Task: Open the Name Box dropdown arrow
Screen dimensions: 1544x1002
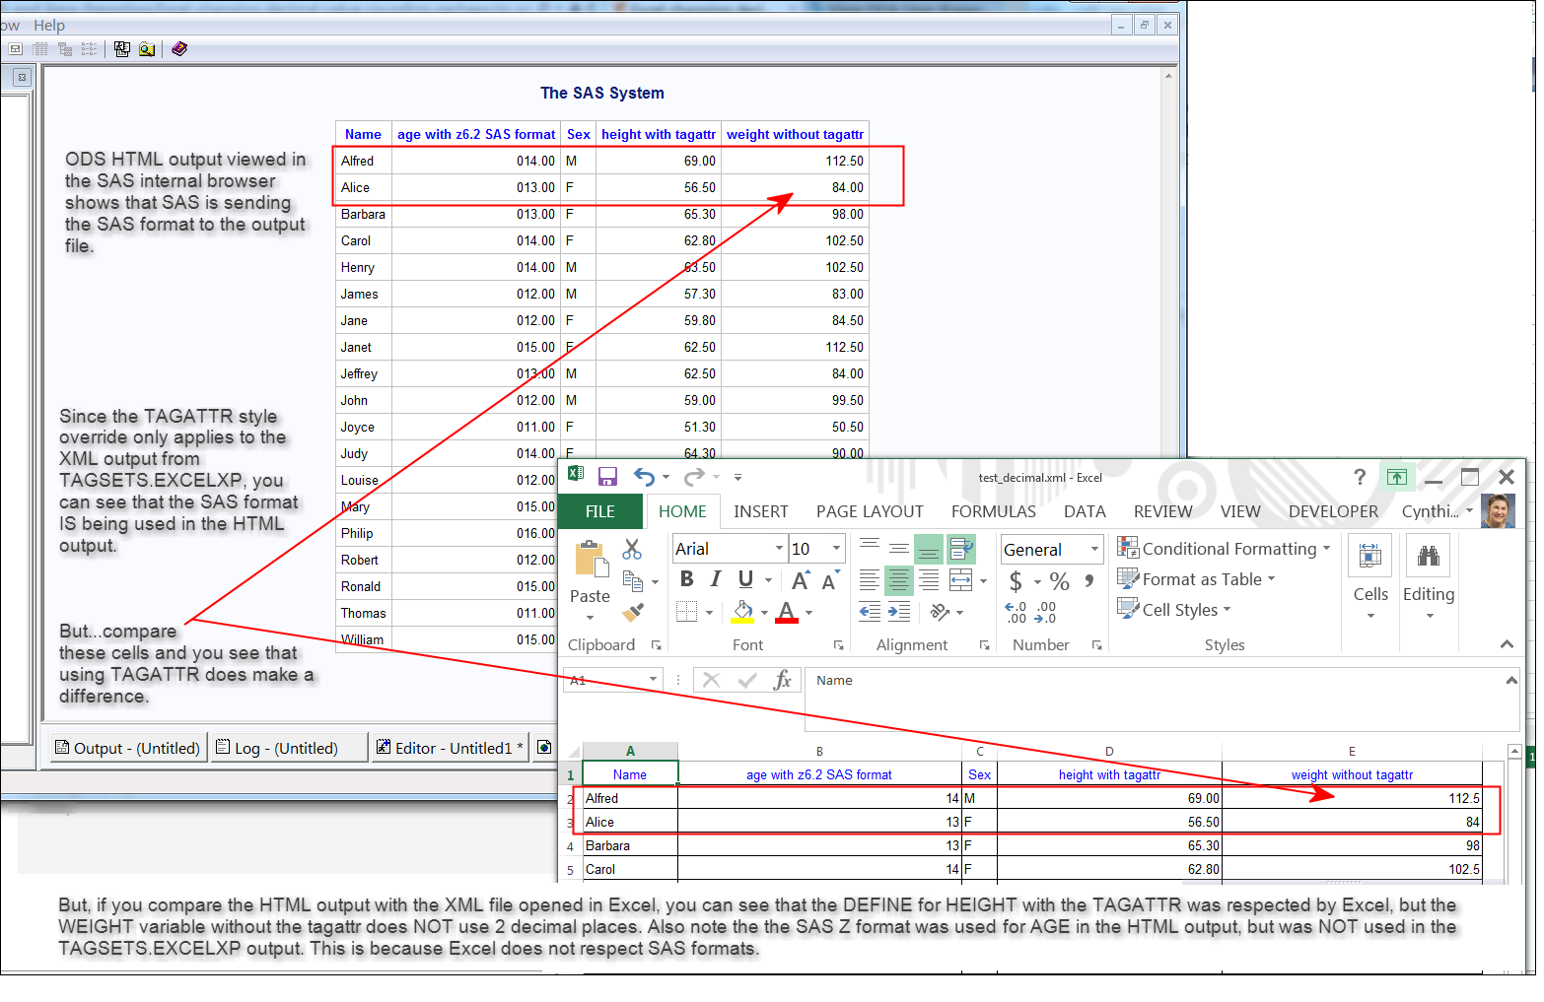Action: coord(653,680)
